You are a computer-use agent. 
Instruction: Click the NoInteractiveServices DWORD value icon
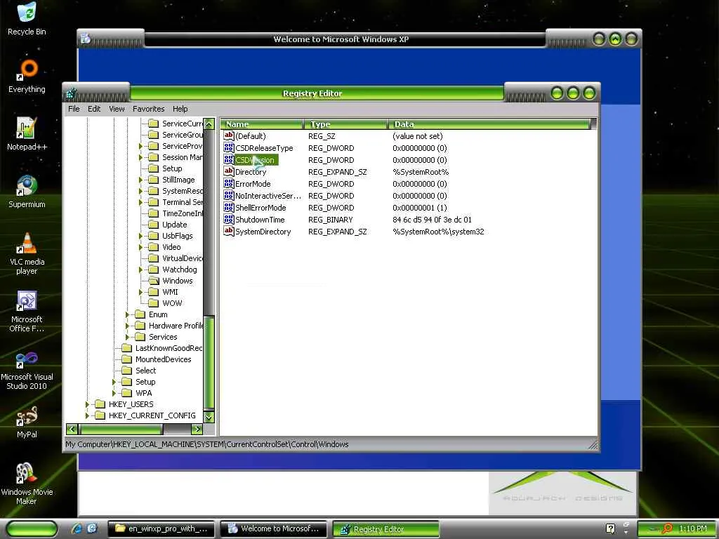[x=228, y=195]
